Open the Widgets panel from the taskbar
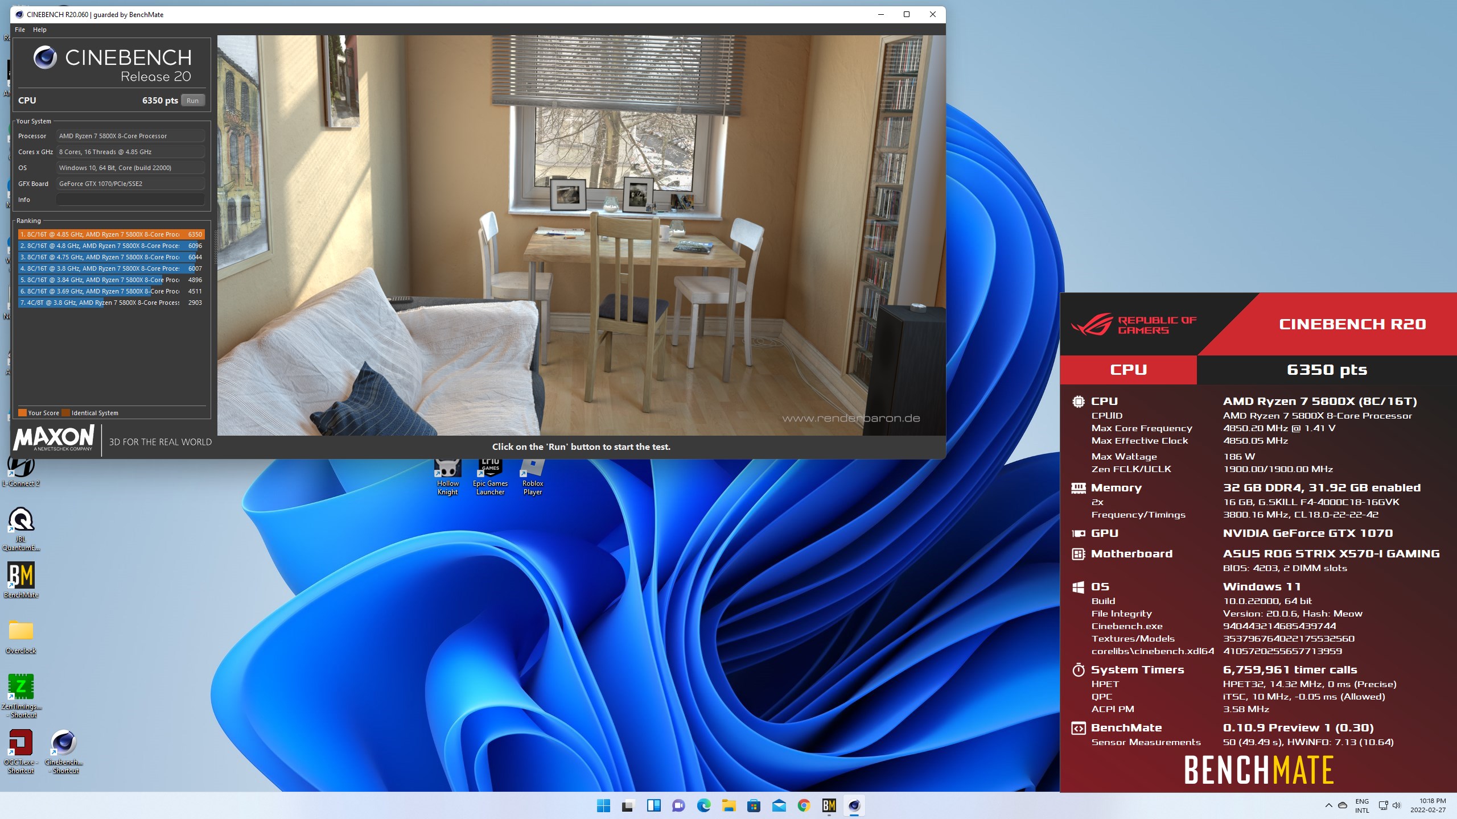Screen dimensions: 1457x819 653,805
